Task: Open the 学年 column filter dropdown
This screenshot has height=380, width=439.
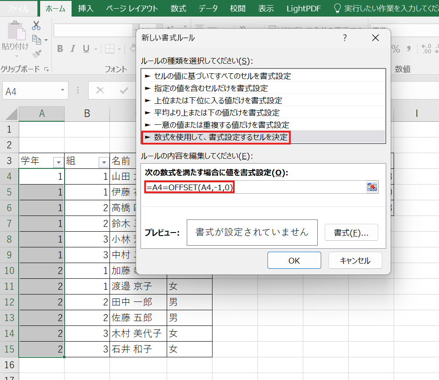Action: [58, 162]
